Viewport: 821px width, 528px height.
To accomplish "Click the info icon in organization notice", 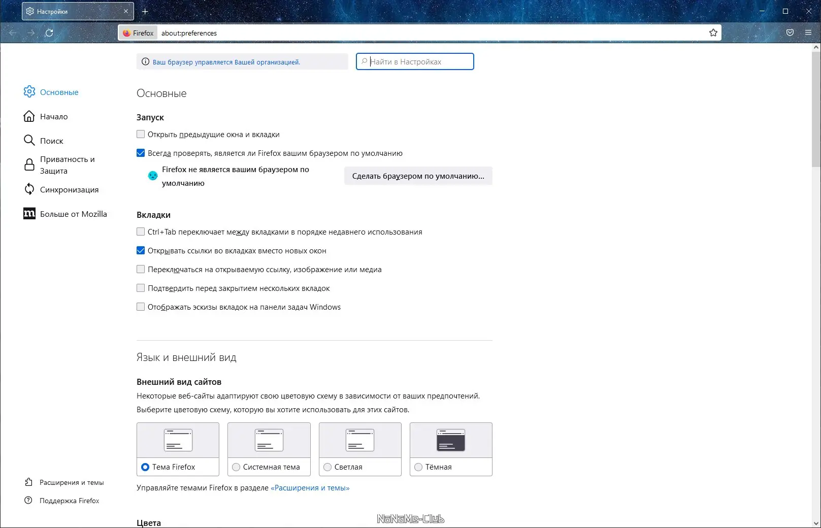I will [x=145, y=62].
